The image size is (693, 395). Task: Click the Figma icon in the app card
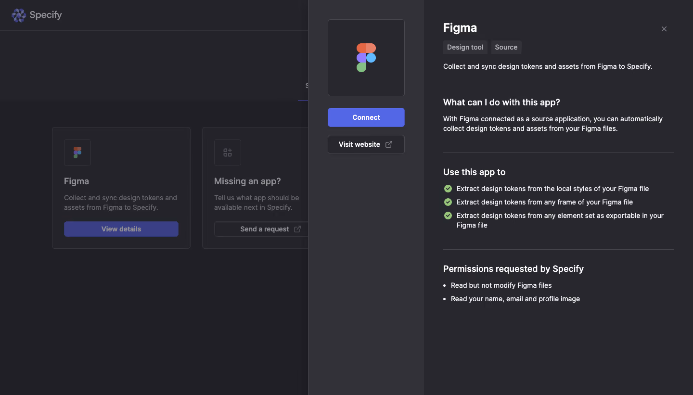77,153
